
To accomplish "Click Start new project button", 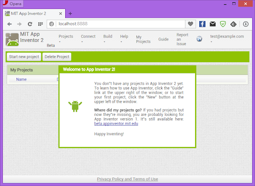I will pyautogui.click(x=24, y=57).
